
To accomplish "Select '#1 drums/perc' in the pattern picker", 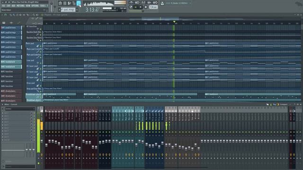I will pyautogui.click(x=11, y=91).
